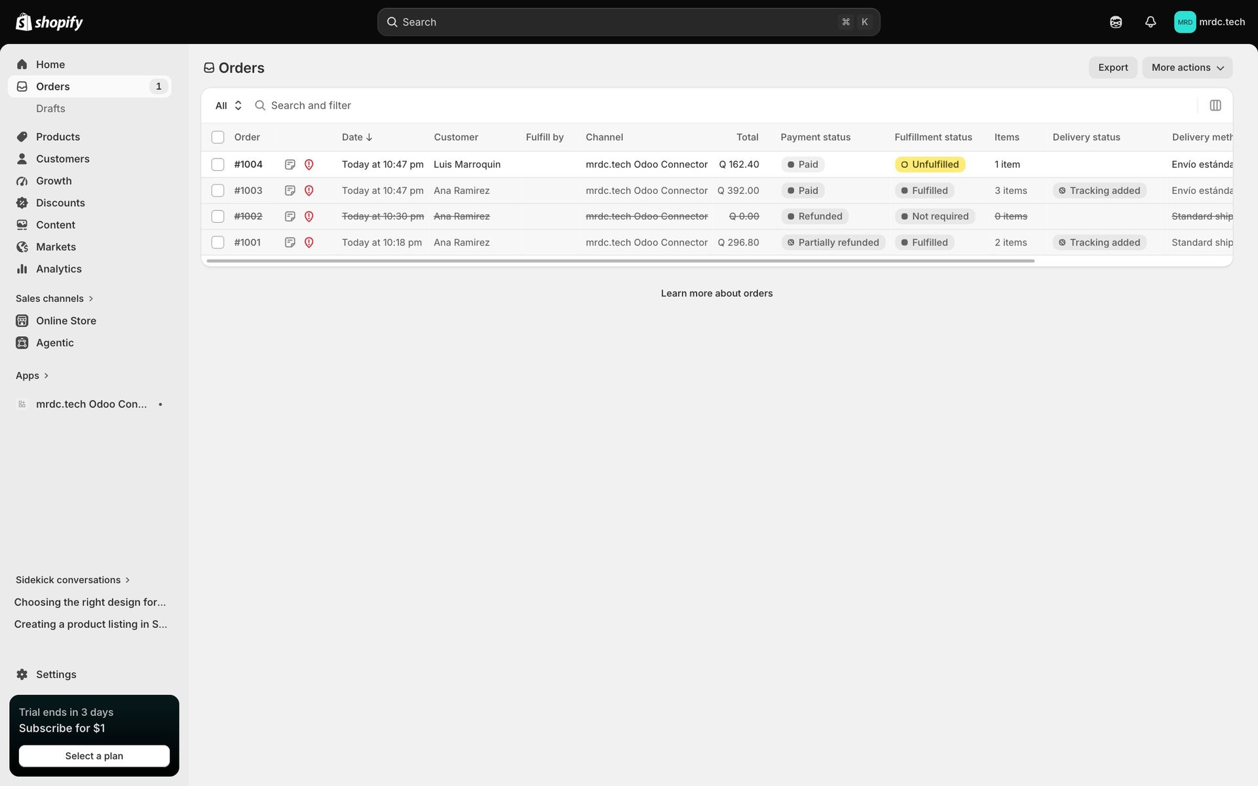Open order #1004 link
1258x786 pixels.
pos(248,164)
